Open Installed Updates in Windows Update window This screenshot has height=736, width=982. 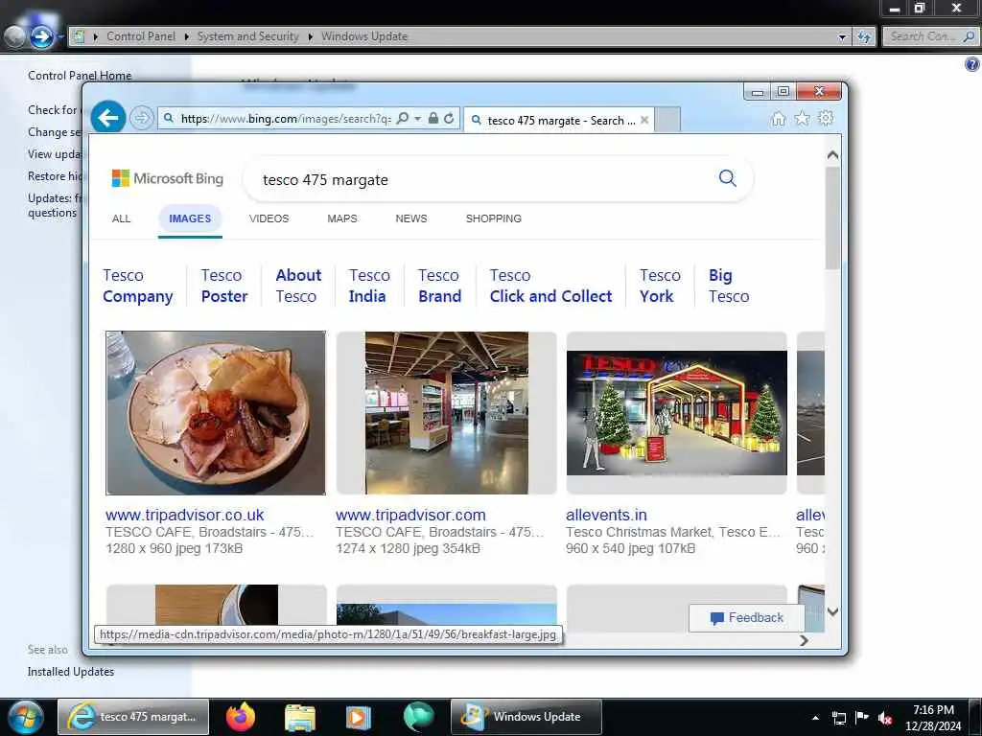pos(71,672)
